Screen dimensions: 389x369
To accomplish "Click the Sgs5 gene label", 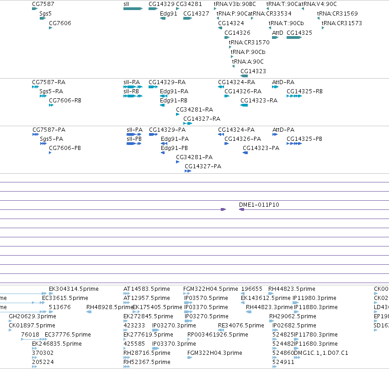I will [x=45, y=13].
